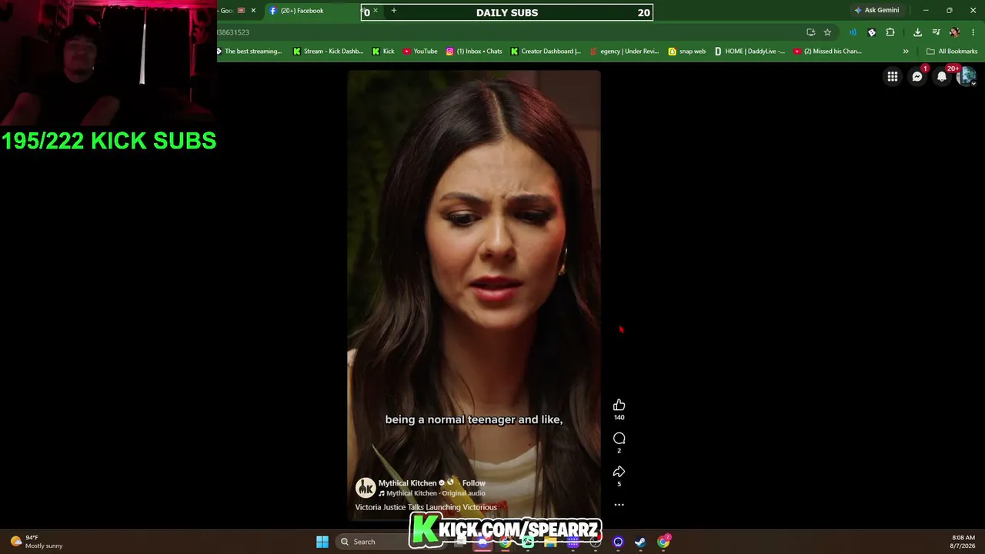Open 'egency | Under Revi...' bookmark
The image size is (985, 554).
click(x=624, y=52)
